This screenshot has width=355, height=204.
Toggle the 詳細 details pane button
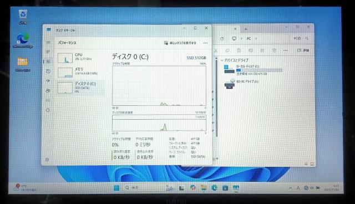(x=303, y=50)
